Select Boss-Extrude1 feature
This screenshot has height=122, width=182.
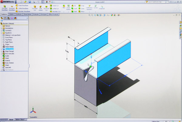[x=8, y=54]
